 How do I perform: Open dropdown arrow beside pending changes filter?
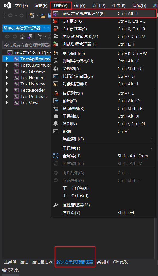45,37
